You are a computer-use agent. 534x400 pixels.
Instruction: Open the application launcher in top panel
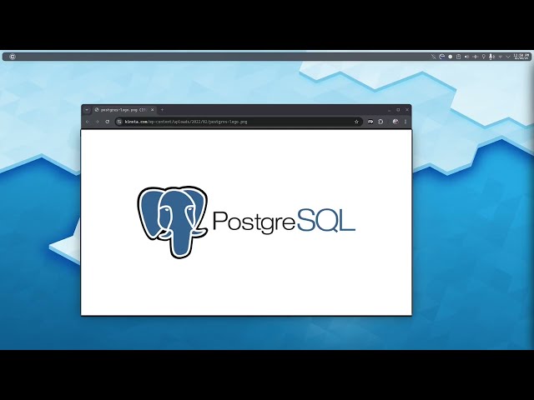[13, 57]
